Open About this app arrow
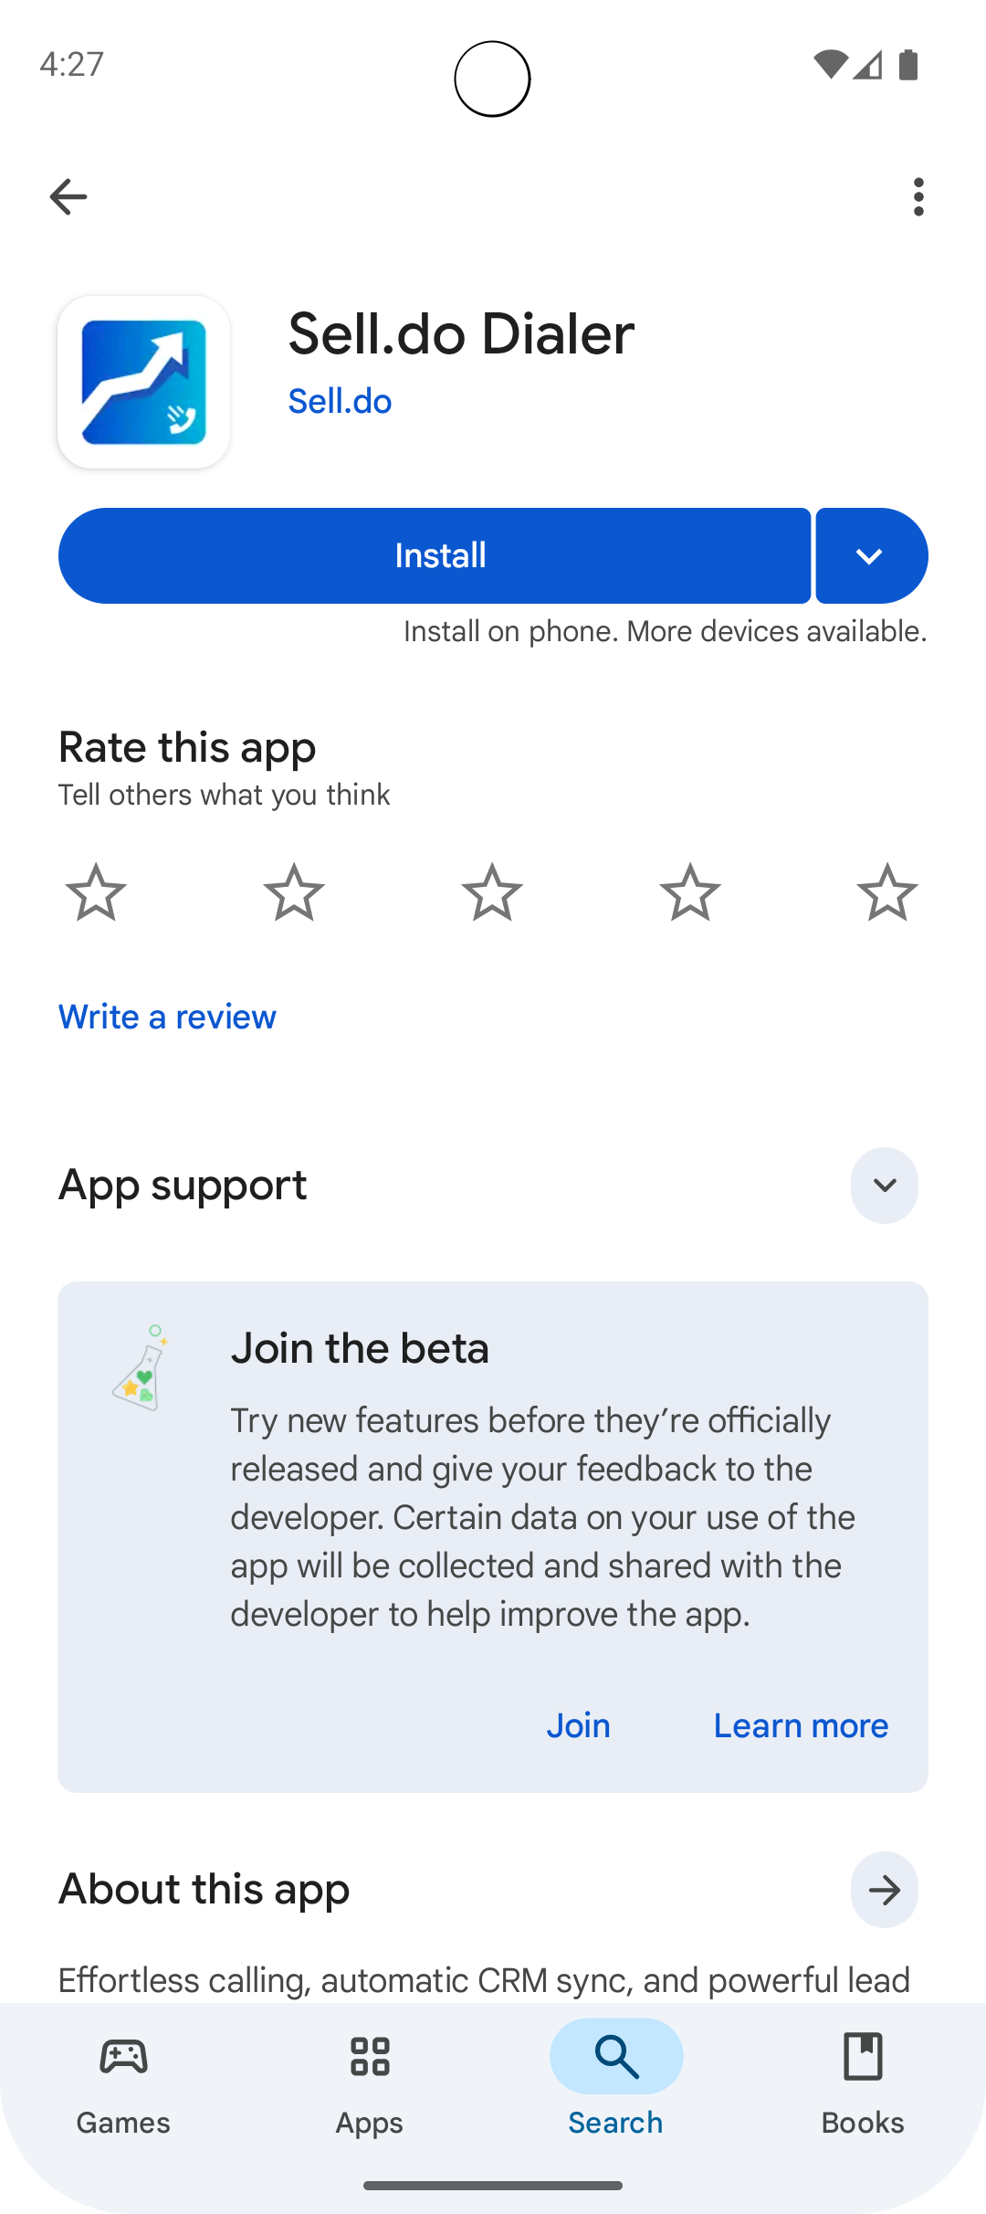The width and height of the screenshot is (986, 2214). (x=884, y=1890)
